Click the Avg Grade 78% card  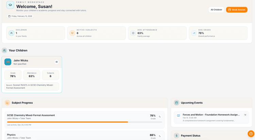[x=218, y=33]
